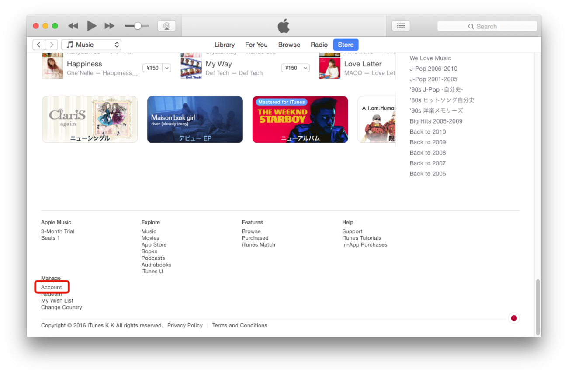Open the iTunes Match link

[x=259, y=244]
